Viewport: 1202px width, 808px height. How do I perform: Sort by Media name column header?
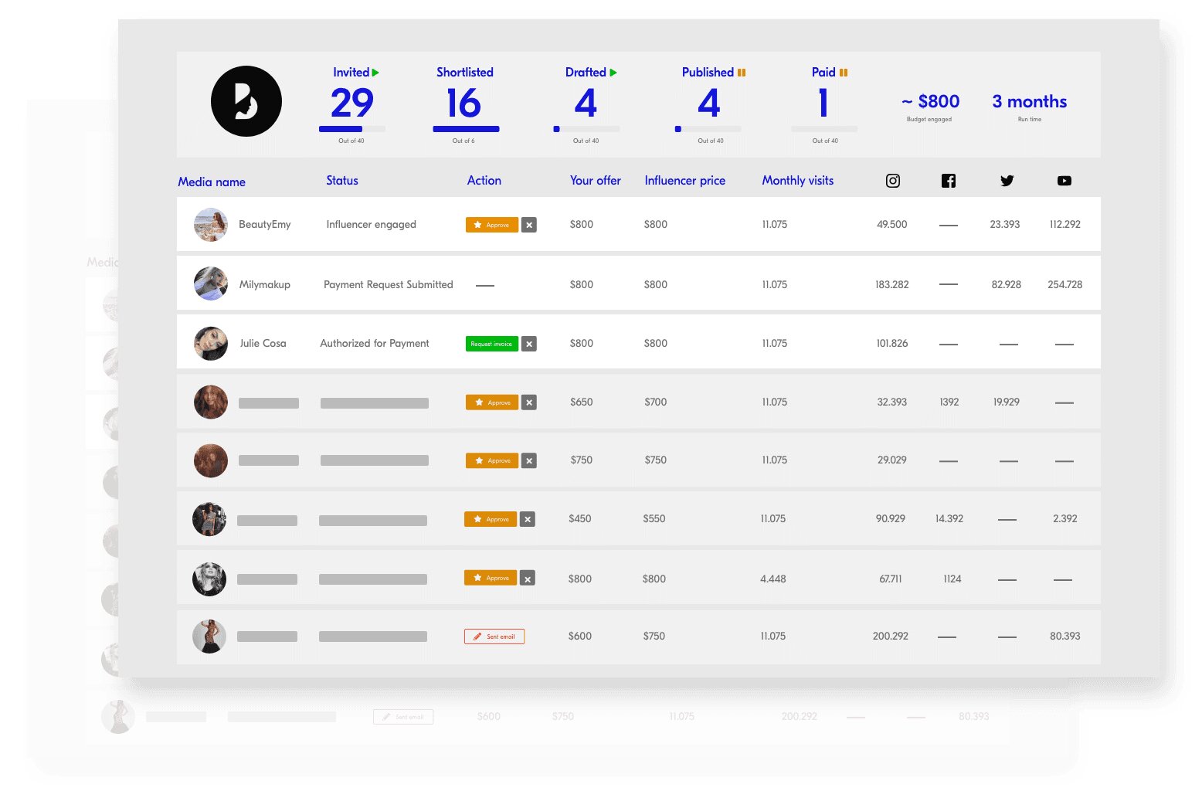pyautogui.click(x=212, y=182)
